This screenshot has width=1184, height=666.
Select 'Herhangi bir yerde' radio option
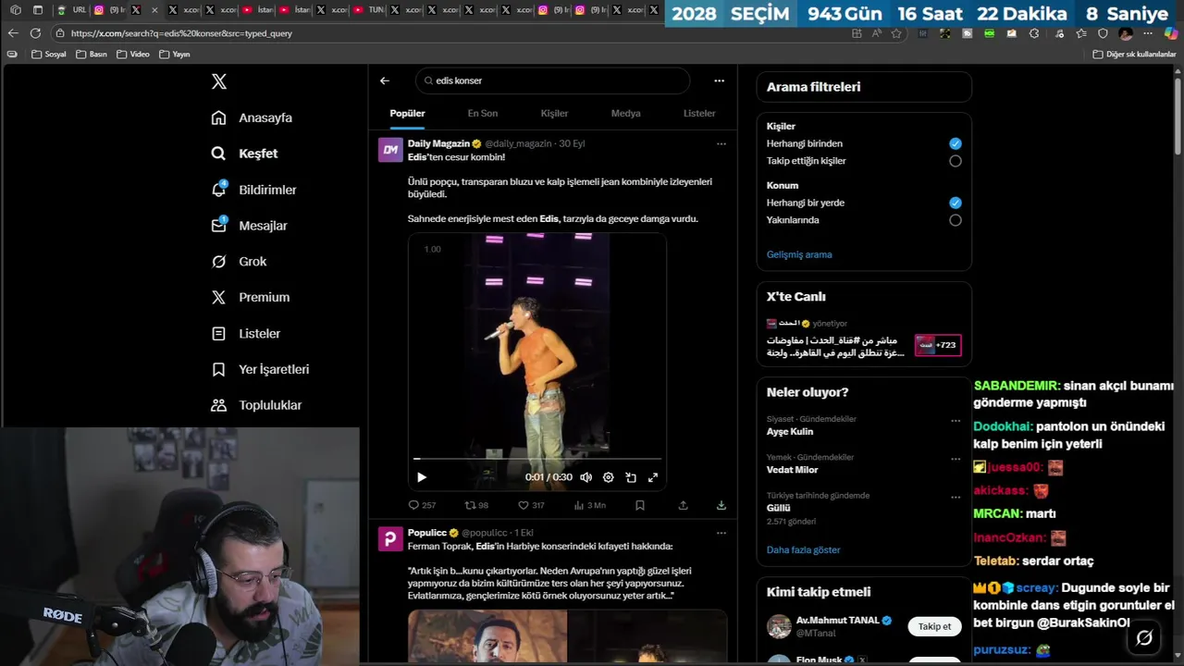pos(956,203)
